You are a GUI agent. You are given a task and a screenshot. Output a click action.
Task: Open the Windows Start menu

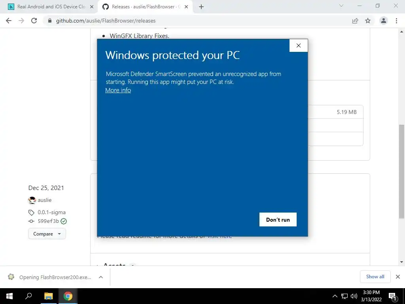point(9,296)
